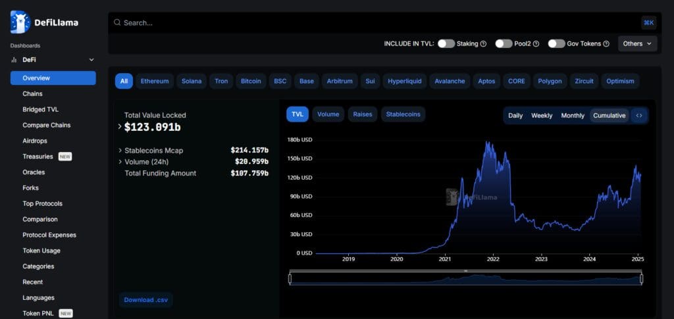
Task: Filter by Solana chain
Action: (x=192, y=81)
